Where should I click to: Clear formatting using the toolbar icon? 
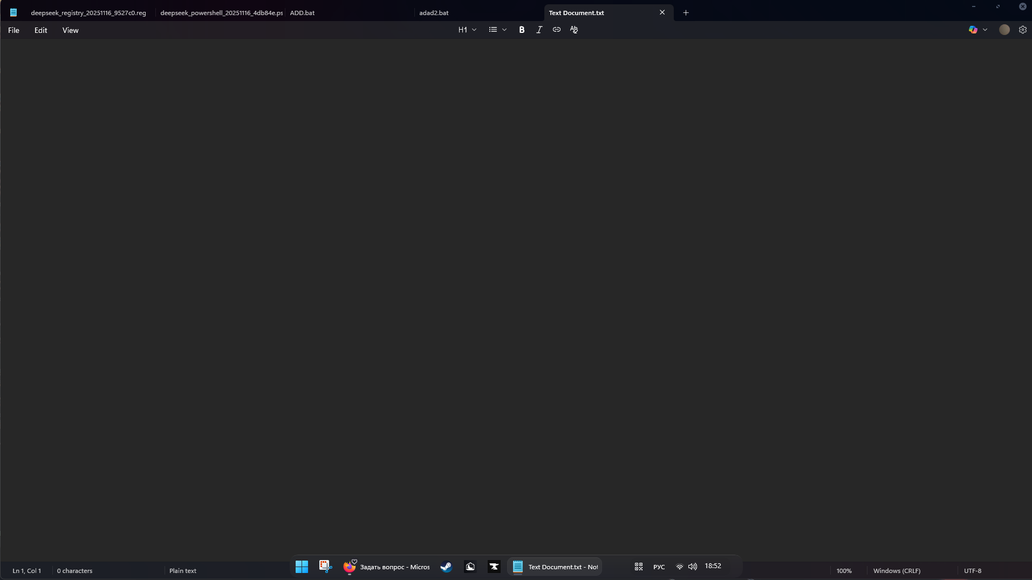(x=574, y=30)
